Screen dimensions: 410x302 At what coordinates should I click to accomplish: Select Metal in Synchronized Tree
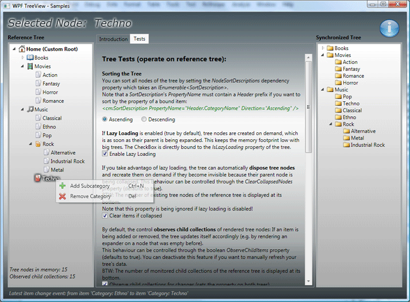[357, 138]
